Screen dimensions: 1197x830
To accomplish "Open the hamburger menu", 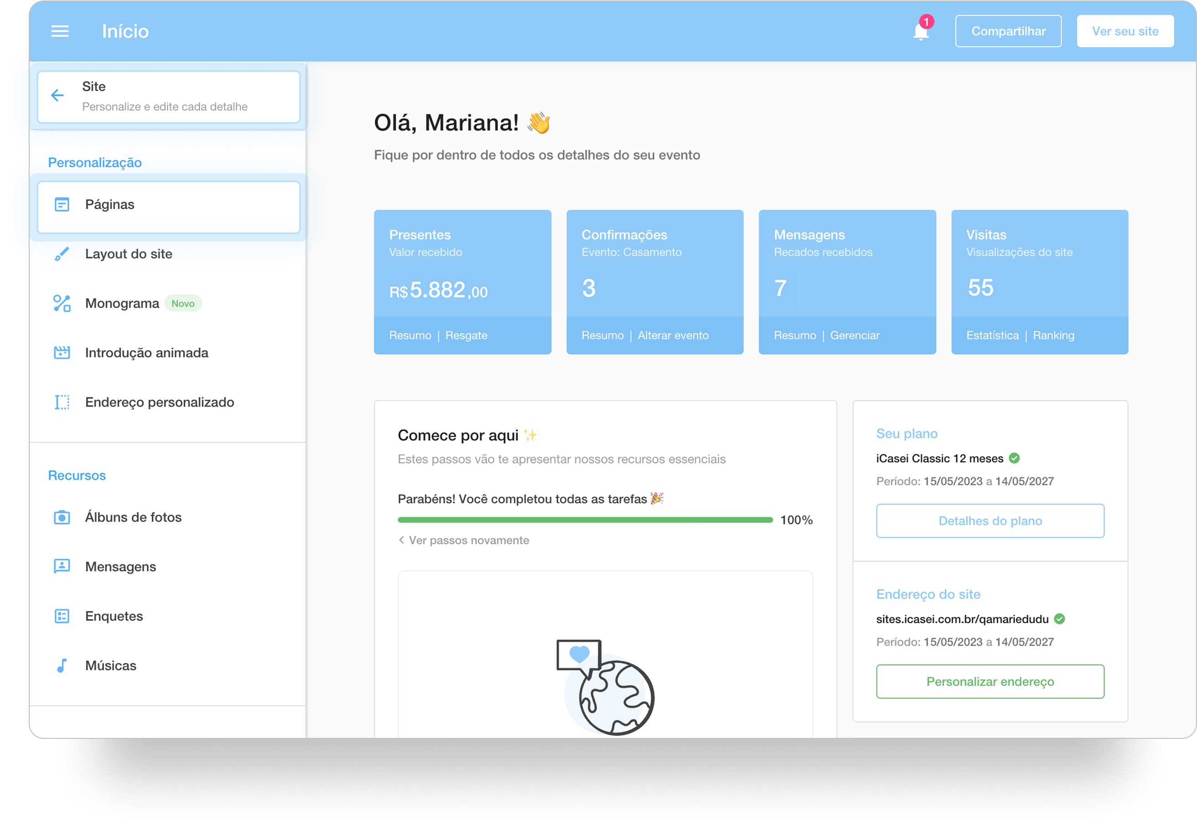I will (x=60, y=31).
